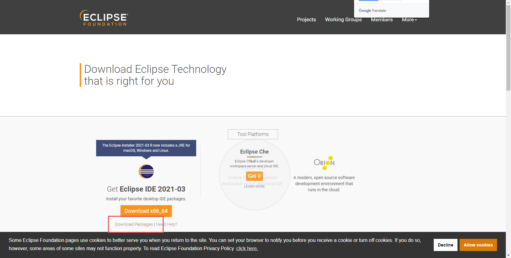This screenshot has width=511, height=258.
Task: Click Allow cookies button
Action: [478, 245]
